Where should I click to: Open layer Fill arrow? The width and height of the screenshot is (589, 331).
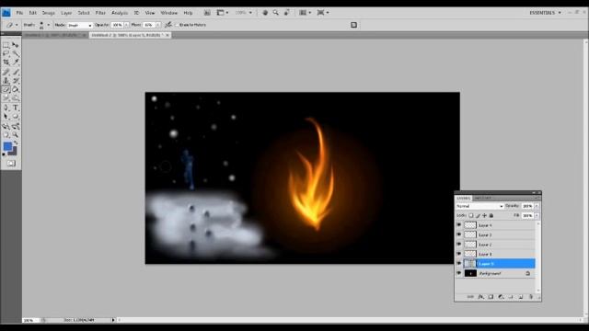tap(537, 215)
